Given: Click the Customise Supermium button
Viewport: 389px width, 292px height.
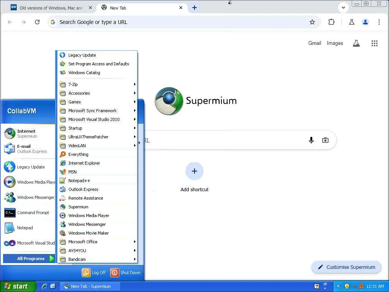Looking at the screenshot, I should point(346,267).
